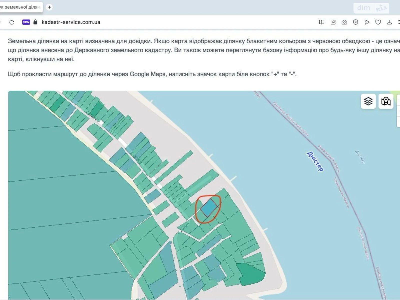The image size is (400, 300).
Task: Open the map layers selector
Action: pos(368,101)
